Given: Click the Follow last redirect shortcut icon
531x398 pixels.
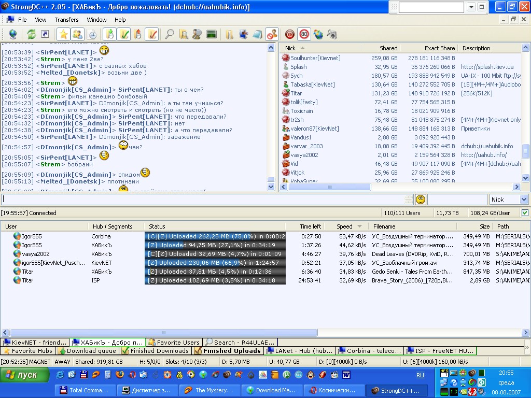Looking at the screenshot, I should [45, 34].
